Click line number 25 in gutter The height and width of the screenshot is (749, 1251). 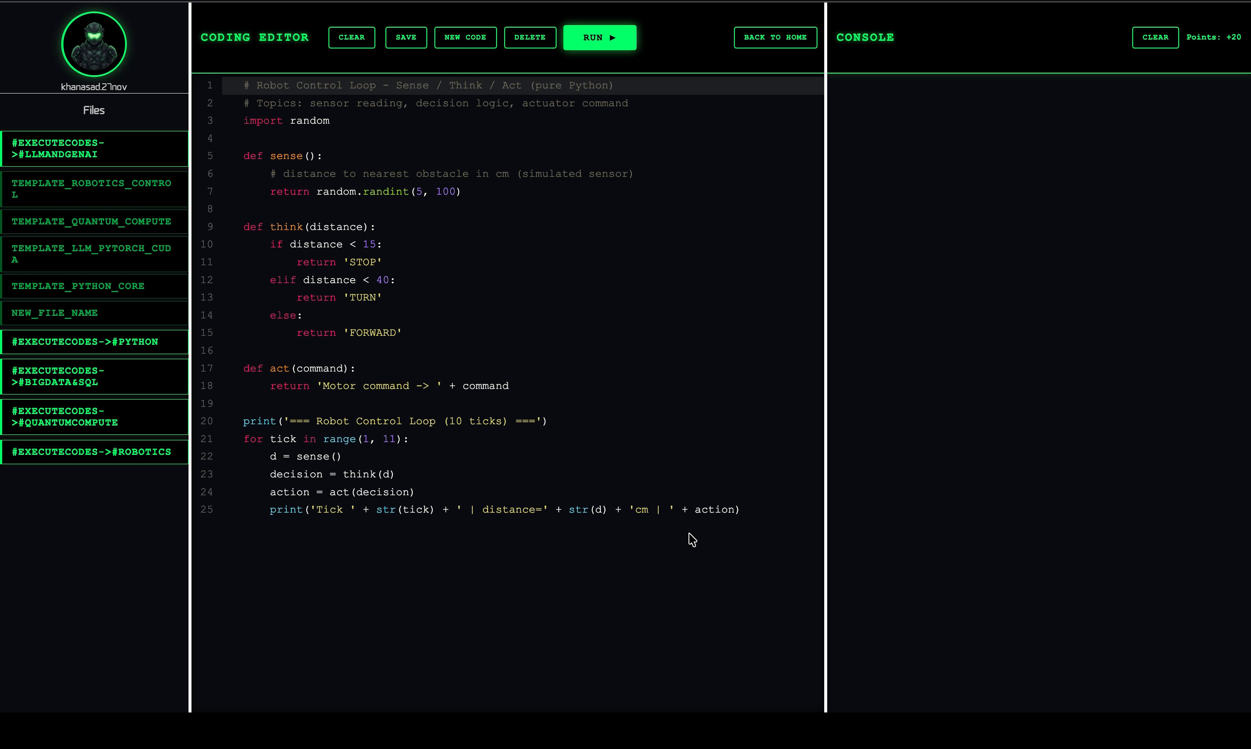tap(207, 509)
